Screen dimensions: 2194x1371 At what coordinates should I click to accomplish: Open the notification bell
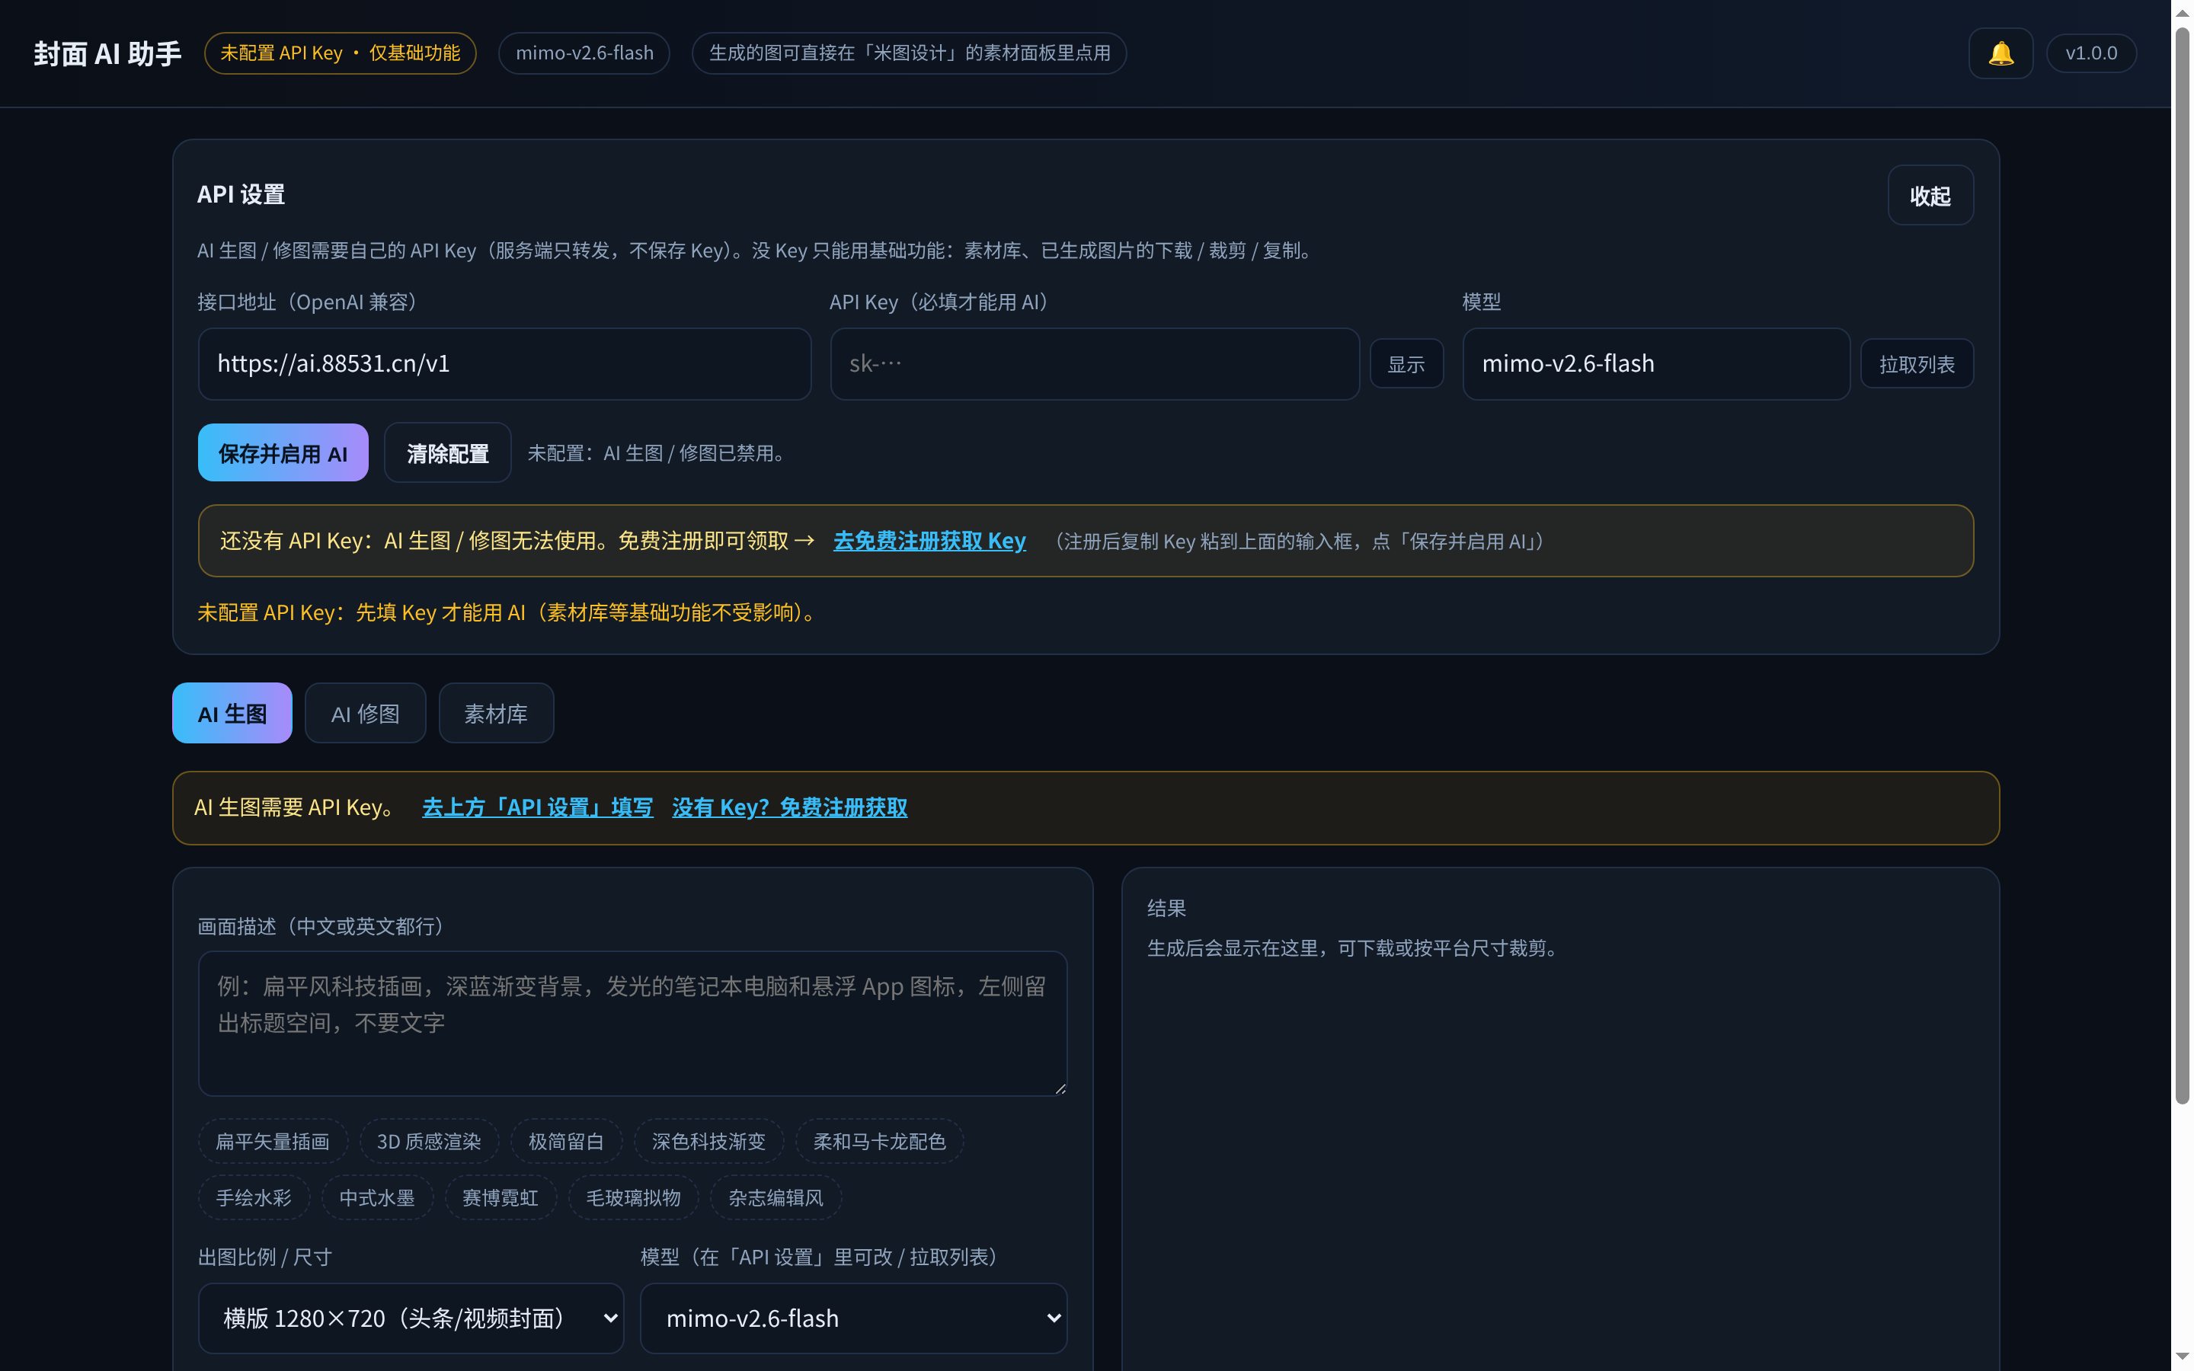click(2000, 53)
